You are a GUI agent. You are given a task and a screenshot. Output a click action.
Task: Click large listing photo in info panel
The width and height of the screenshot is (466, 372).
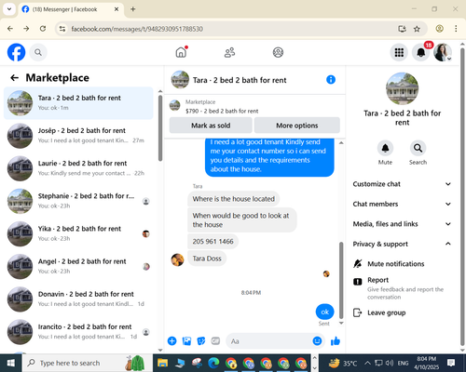click(x=402, y=88)
